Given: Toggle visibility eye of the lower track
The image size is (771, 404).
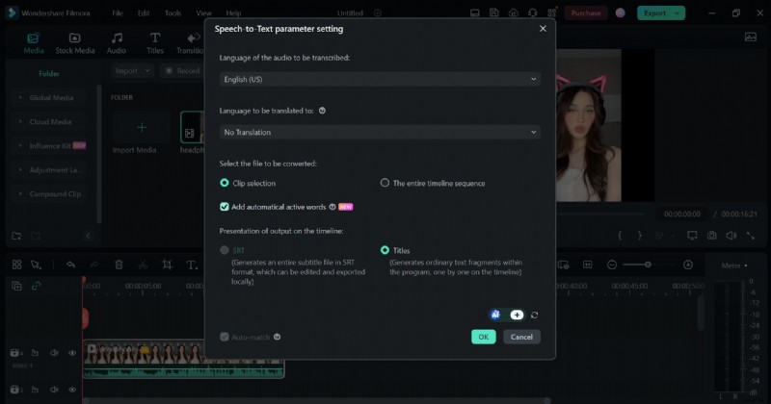Looking at the screenshot, I should 72,390.
